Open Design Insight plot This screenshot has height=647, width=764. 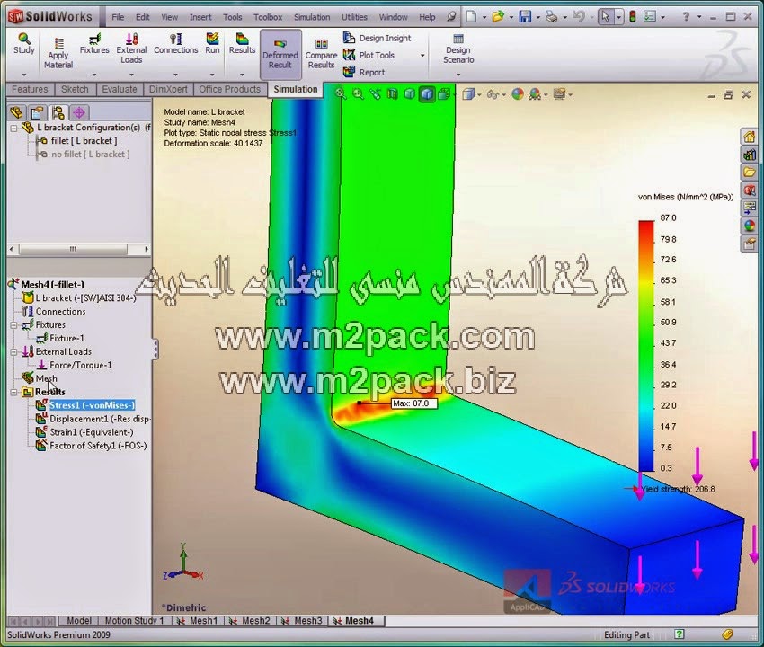(378, 38)
